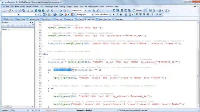Click the $res_count variable on line 23
The width and height of the screenshot is (200, 112).
55,44
